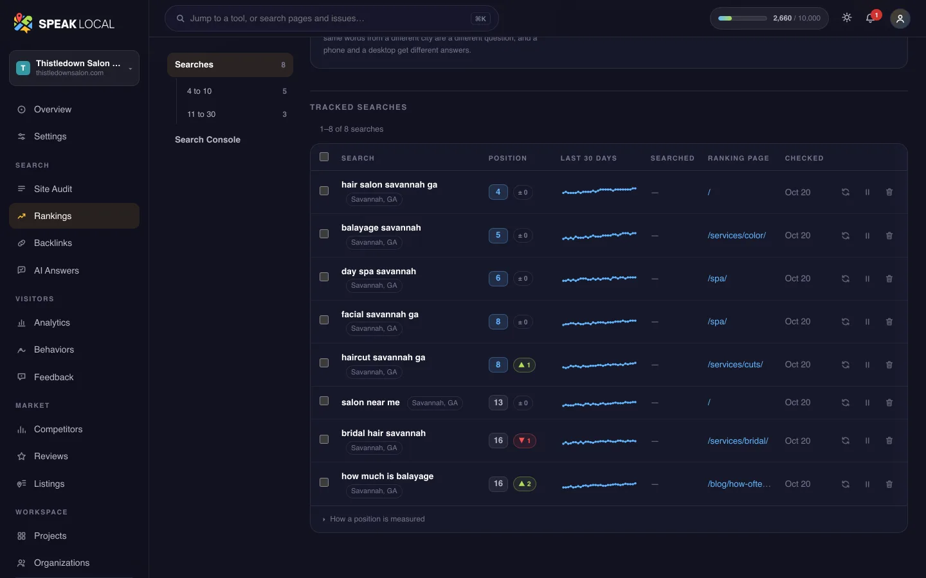
Task: Toggle the select-all searches checkbox
Action: pyautogui.click(x=324, y=157)
